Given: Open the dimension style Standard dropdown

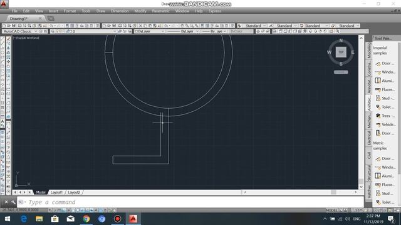Looking at the screenshot, I should click(286, 26).
